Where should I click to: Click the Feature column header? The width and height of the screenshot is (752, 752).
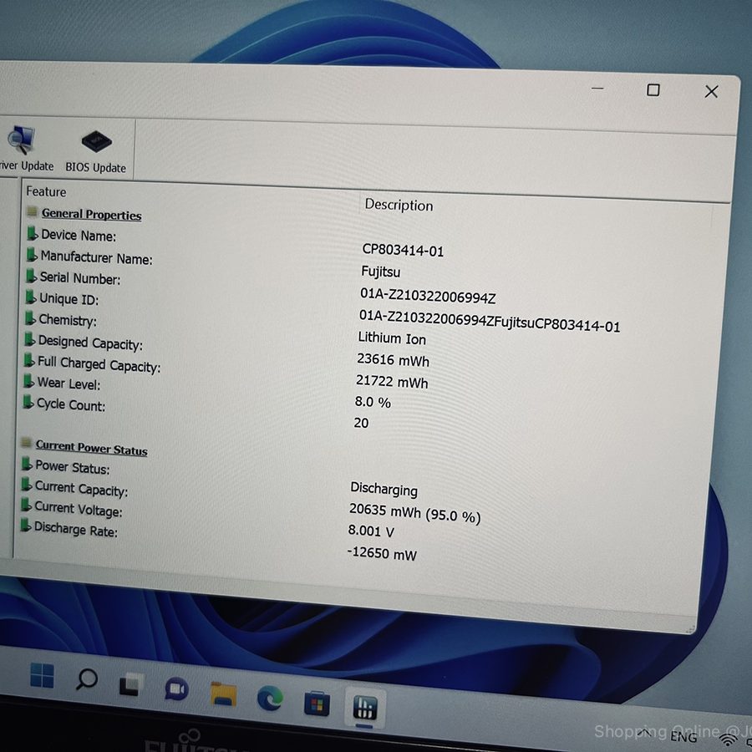47,191
